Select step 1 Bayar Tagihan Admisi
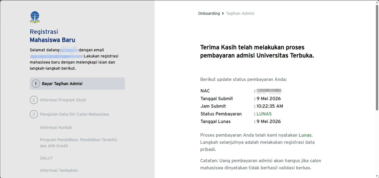This screenshot has height=178, width=379. 77,84
